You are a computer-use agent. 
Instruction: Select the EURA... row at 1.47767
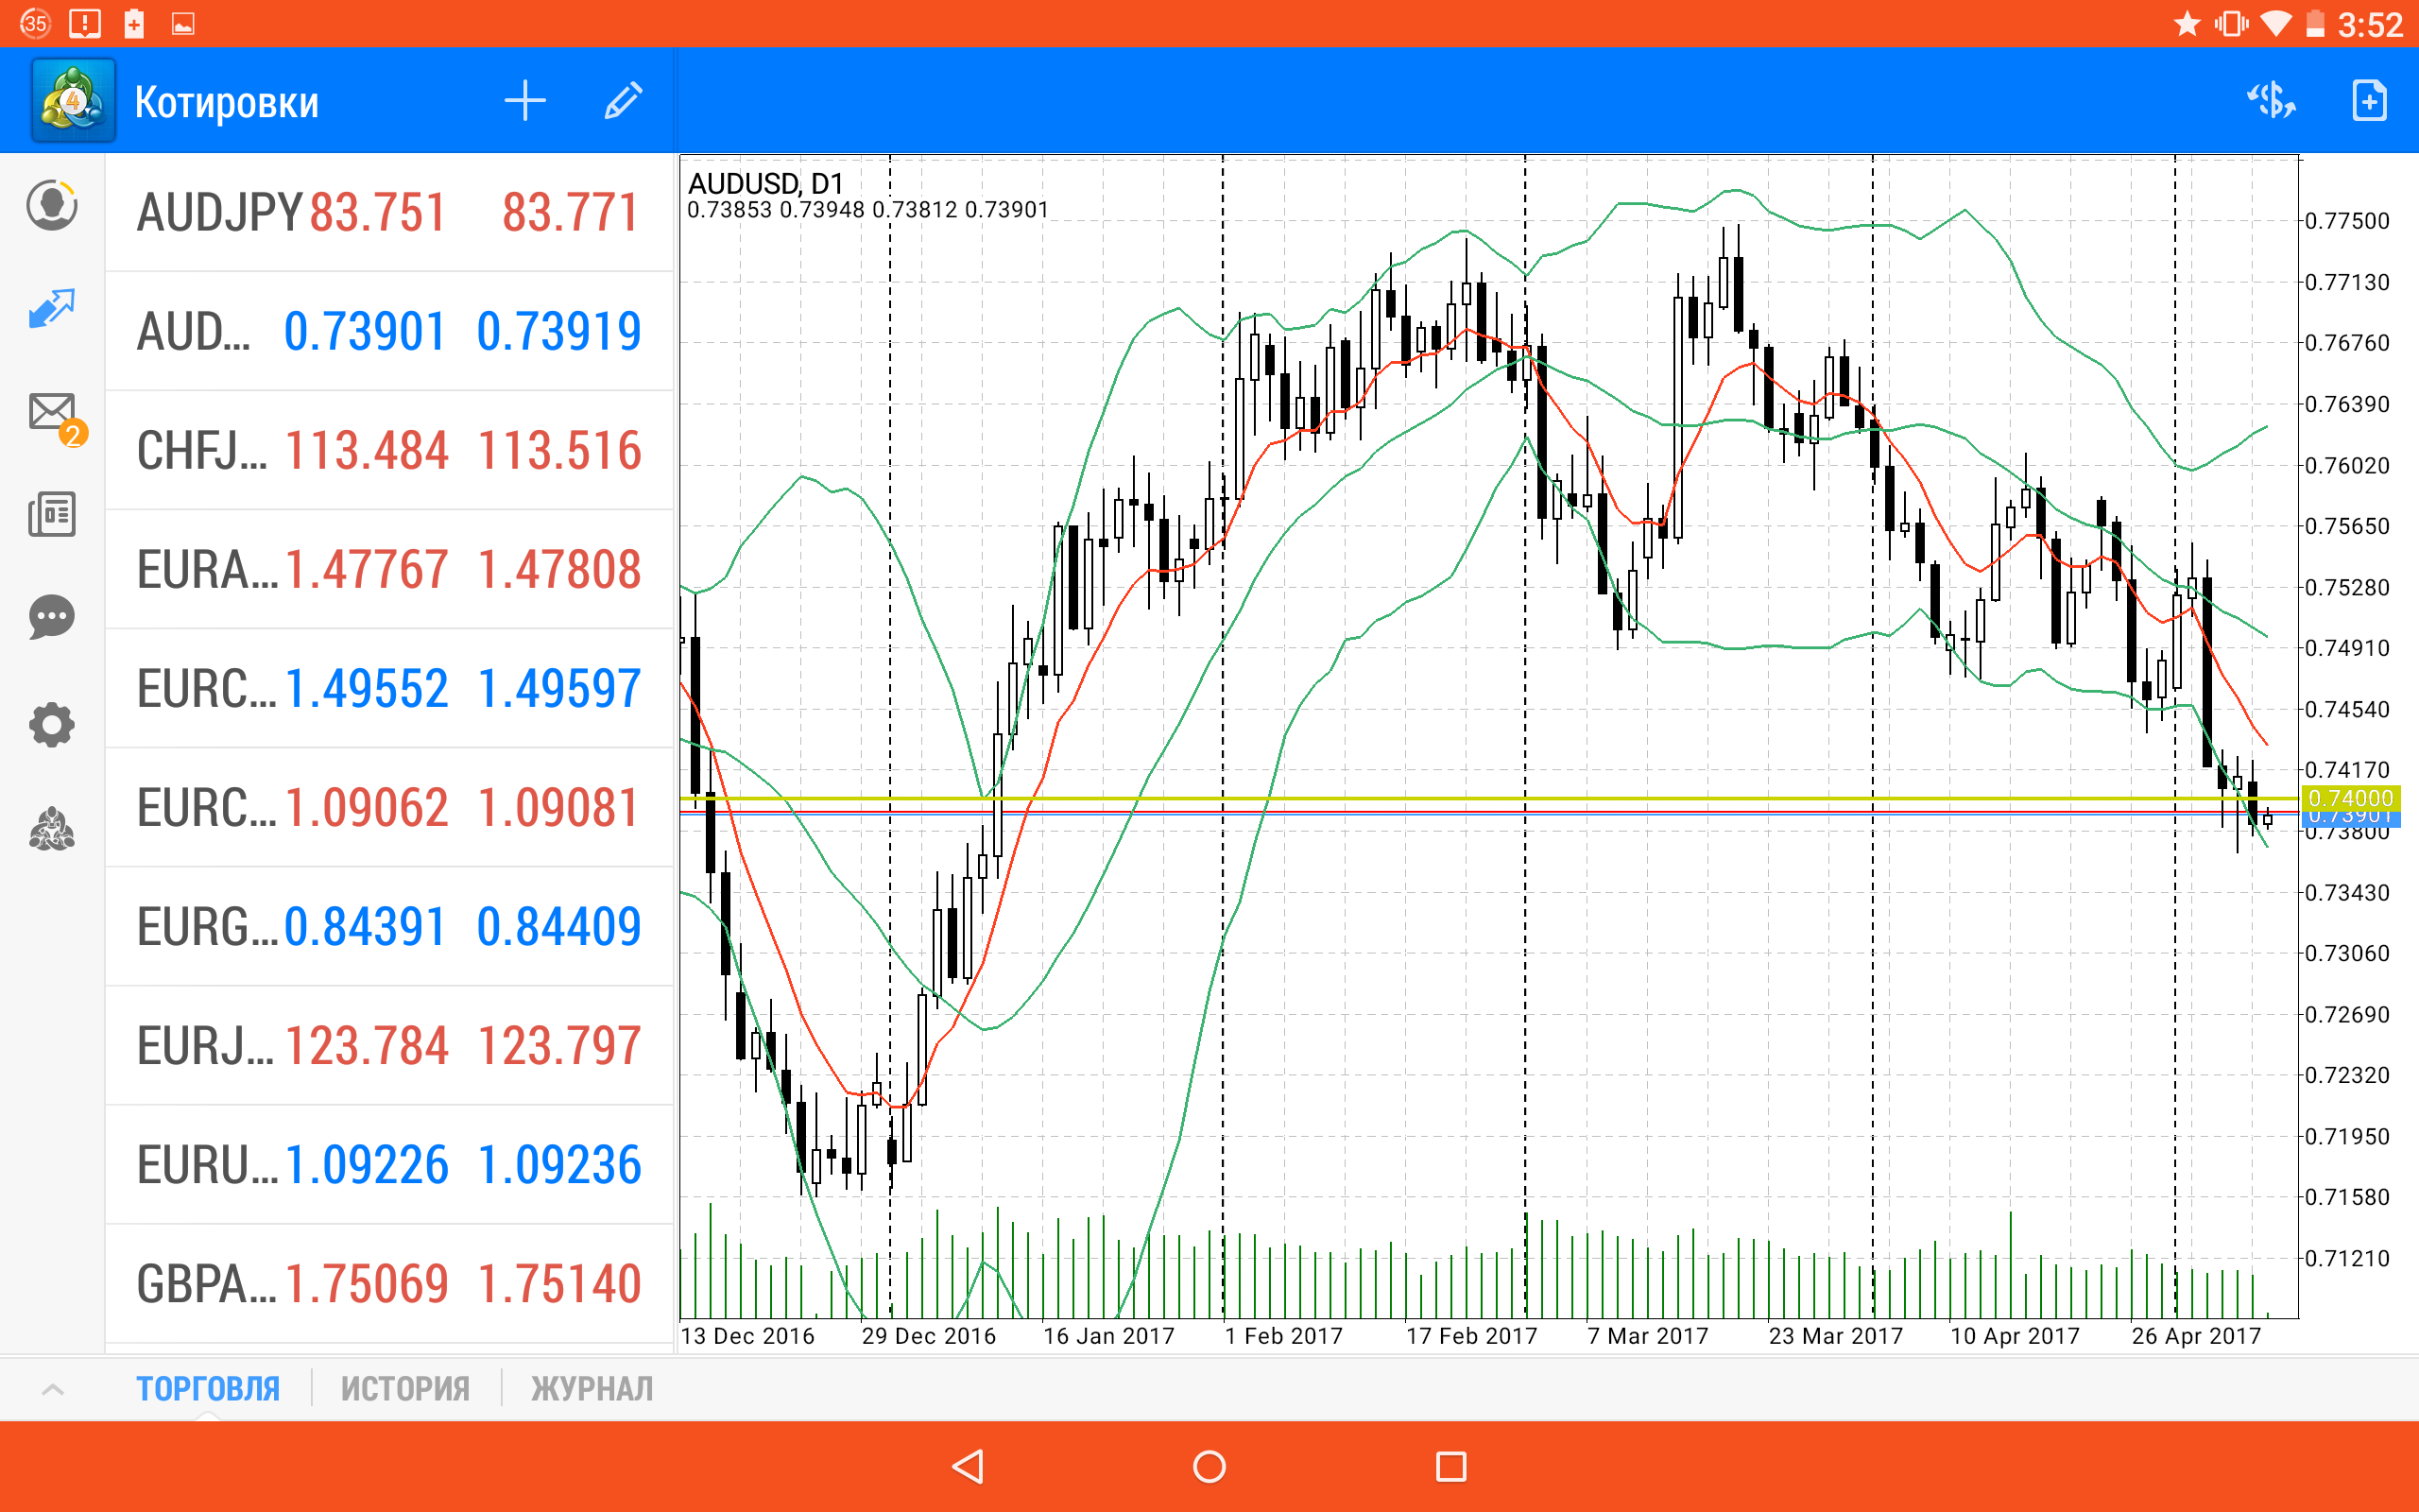[x=389, y=569]
